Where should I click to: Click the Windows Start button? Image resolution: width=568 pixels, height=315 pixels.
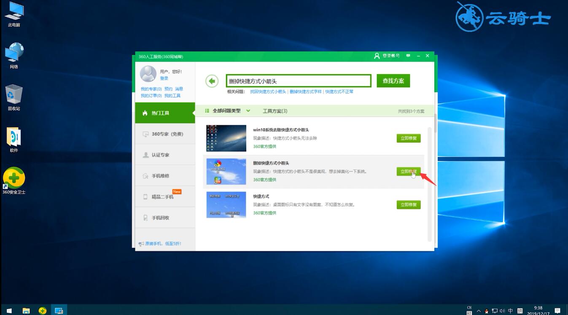point(9,310)
